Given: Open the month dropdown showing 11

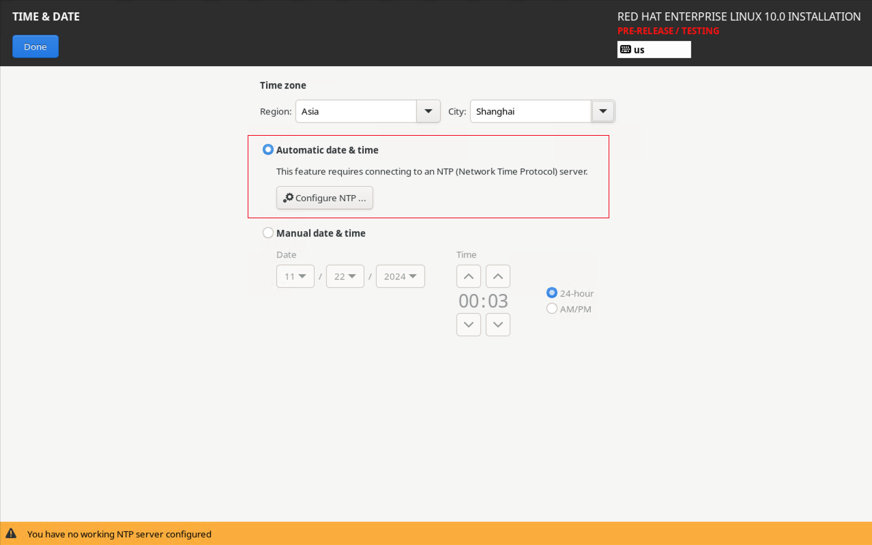Looking at the screenshot, I should tap(295, 276).
